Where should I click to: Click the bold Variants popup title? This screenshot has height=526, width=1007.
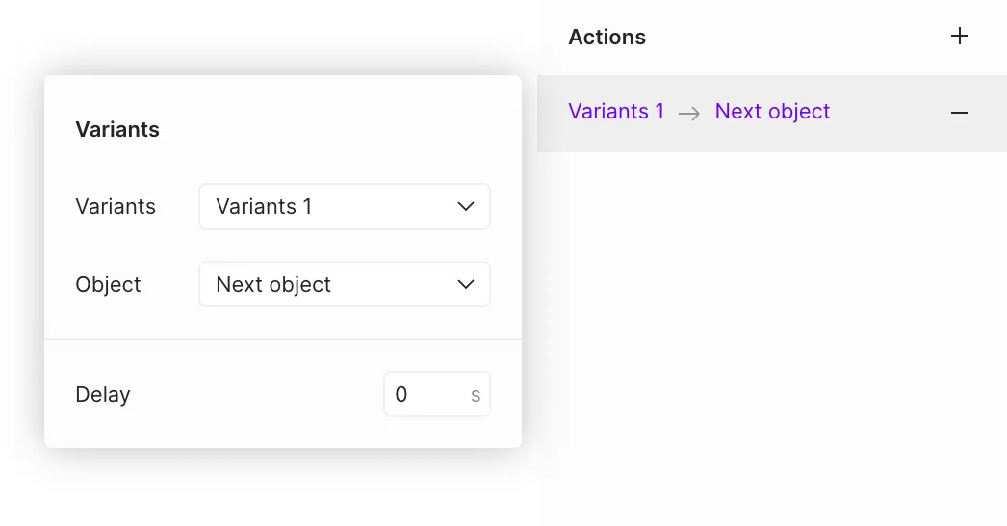click(x=117, y=130)
